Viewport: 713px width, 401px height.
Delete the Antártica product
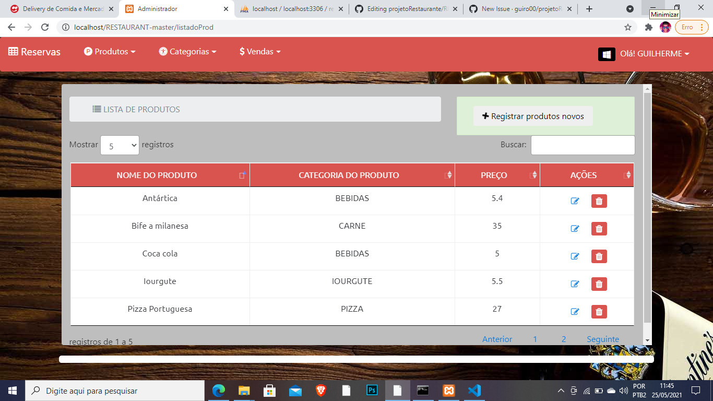599,201
